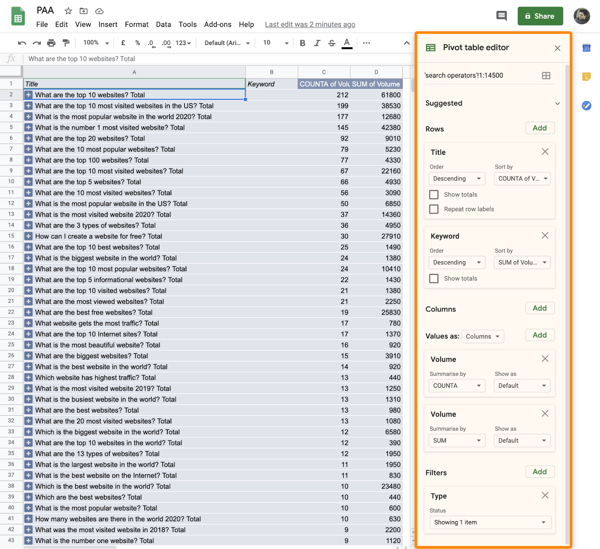Open the Summarise by SUM dropdown
The height and width of the screenshot is (549, 600).
(457, 440)
